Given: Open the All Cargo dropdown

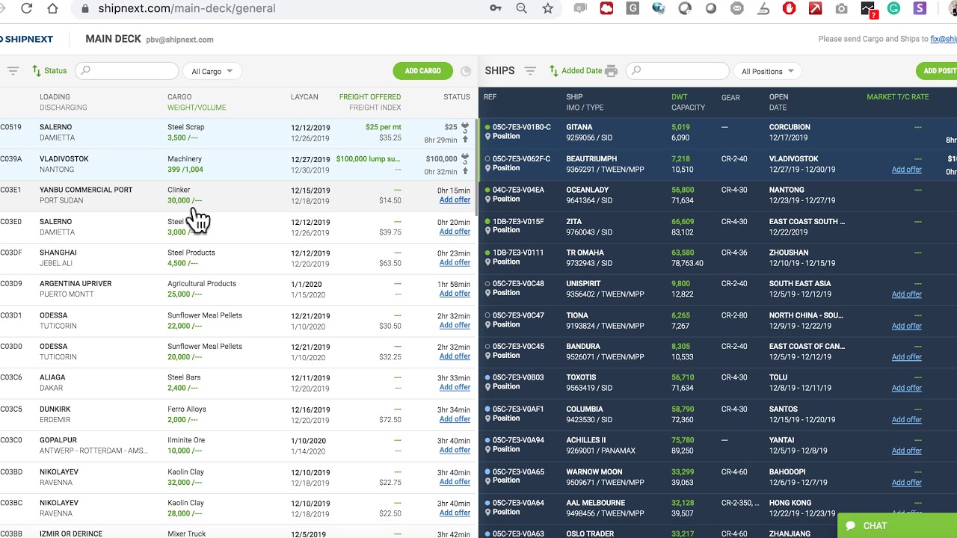Looking at the screenshot, I should (212, 71).
